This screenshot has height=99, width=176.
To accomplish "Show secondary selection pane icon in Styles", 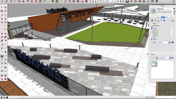I will tap(174, 9).
